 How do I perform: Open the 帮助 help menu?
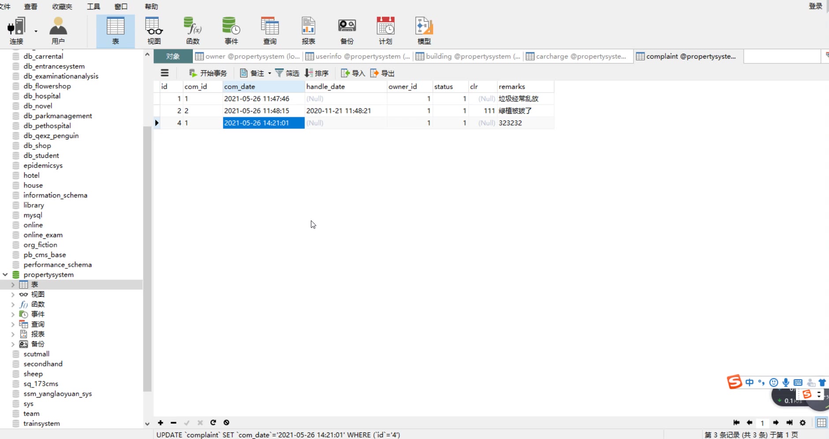[x=151, y=7]
